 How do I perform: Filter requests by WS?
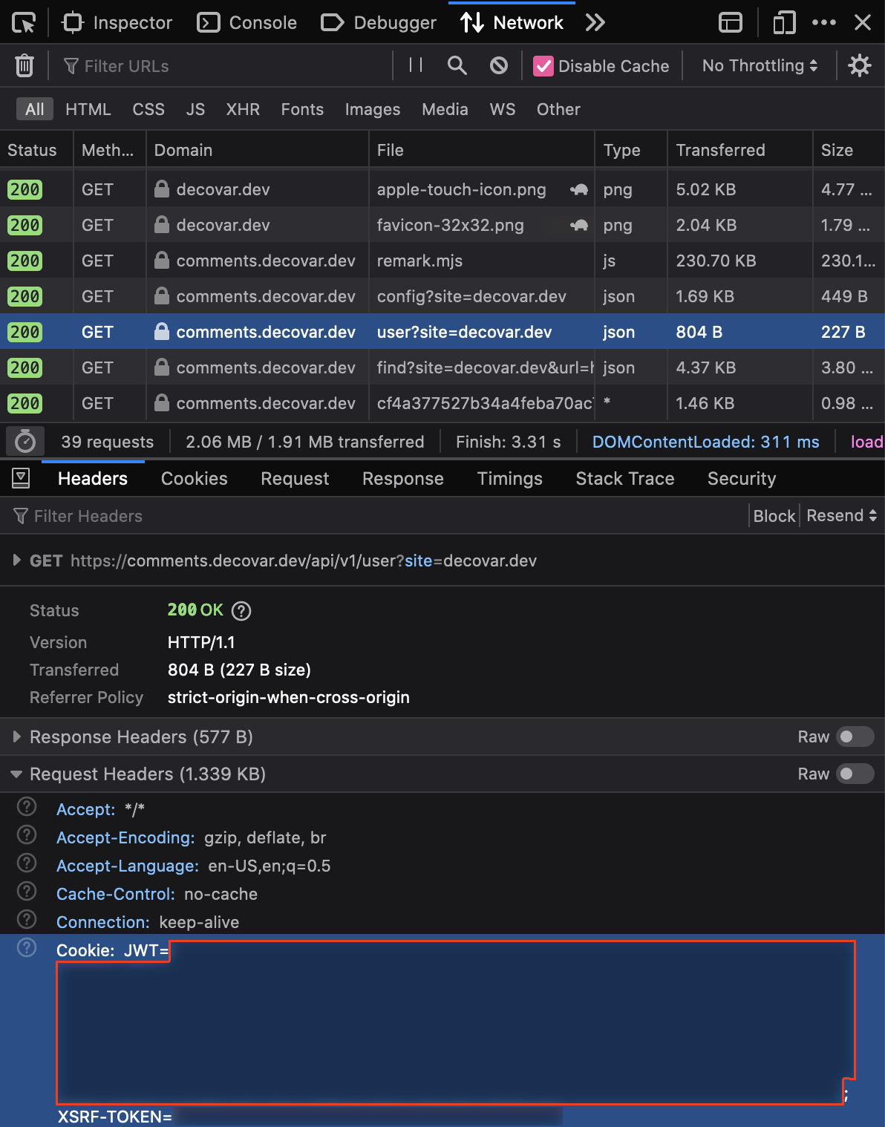click(503, 109)
